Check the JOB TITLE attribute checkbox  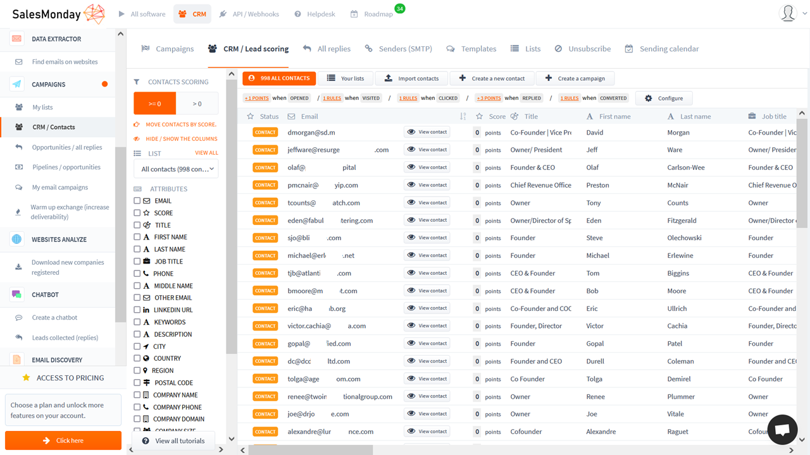[x=137, y=262]
